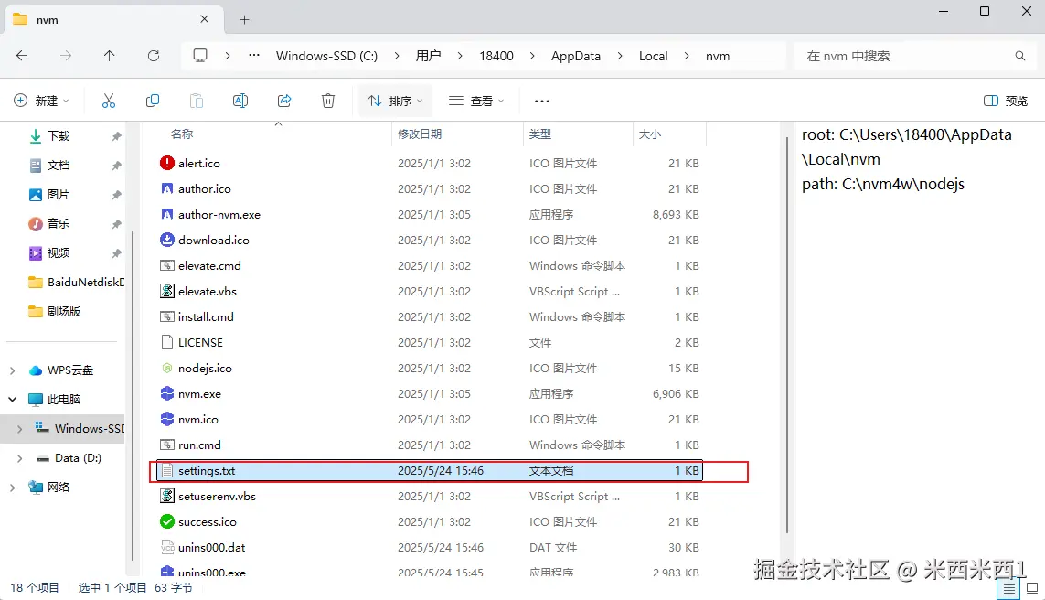Expand the 网络 tree node
This screenshot has width=1045, height=600.
coord(13,487)
